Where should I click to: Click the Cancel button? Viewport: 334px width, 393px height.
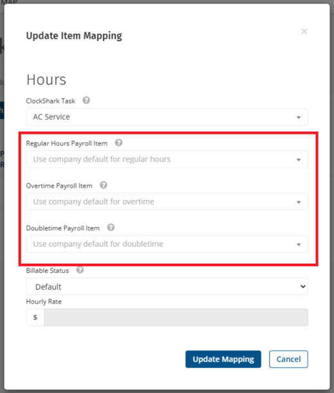[288, 359]
